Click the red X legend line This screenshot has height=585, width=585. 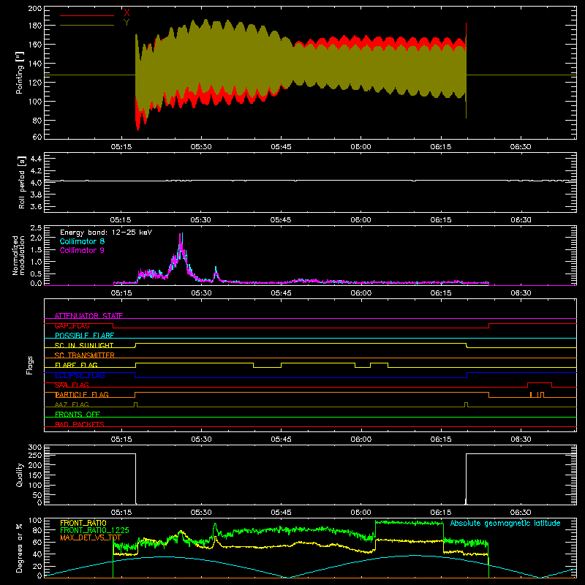tap(87, 15)
